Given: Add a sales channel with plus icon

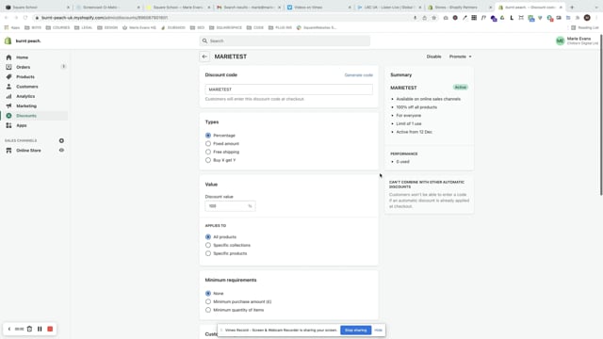Looking at the screenshot, I should (x=61, y=140).
